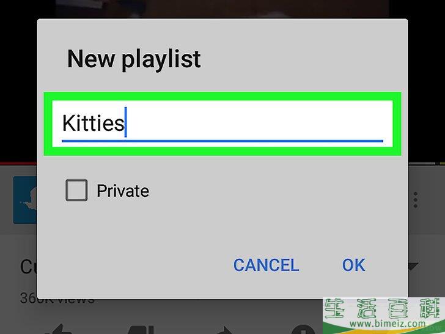The height and width of the screenshot is (334, 445).
Task: Tap the thumbs-up like icon
Action: pyautogui.click(x=58, y=329)
